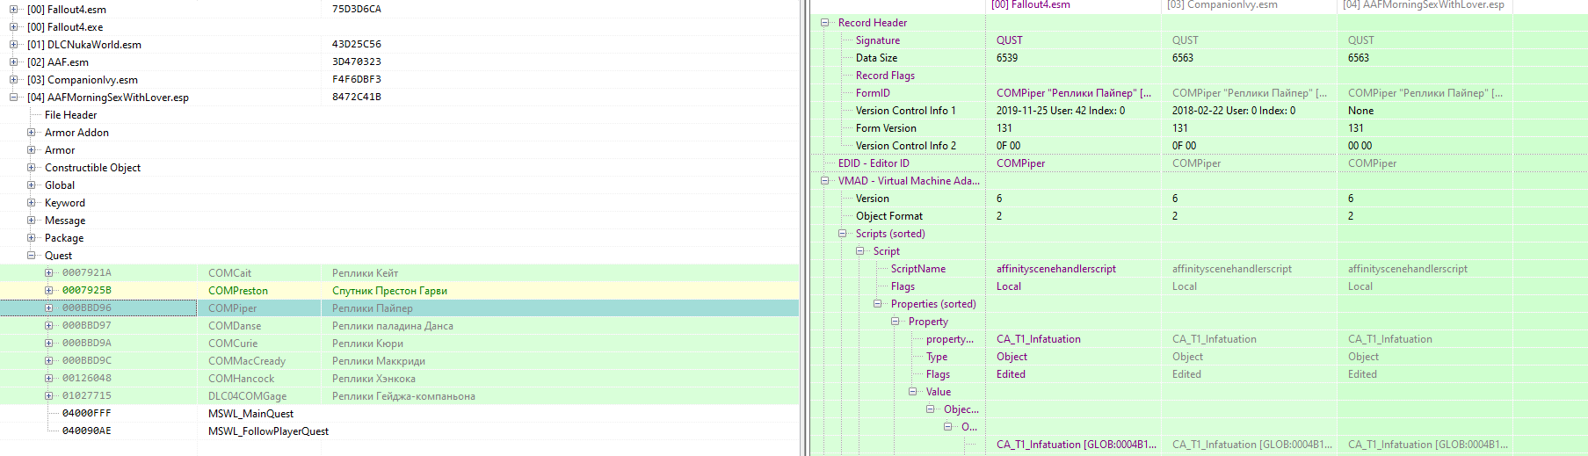
Task: Select the COMCait quest record
Action: tap(229, 273)
